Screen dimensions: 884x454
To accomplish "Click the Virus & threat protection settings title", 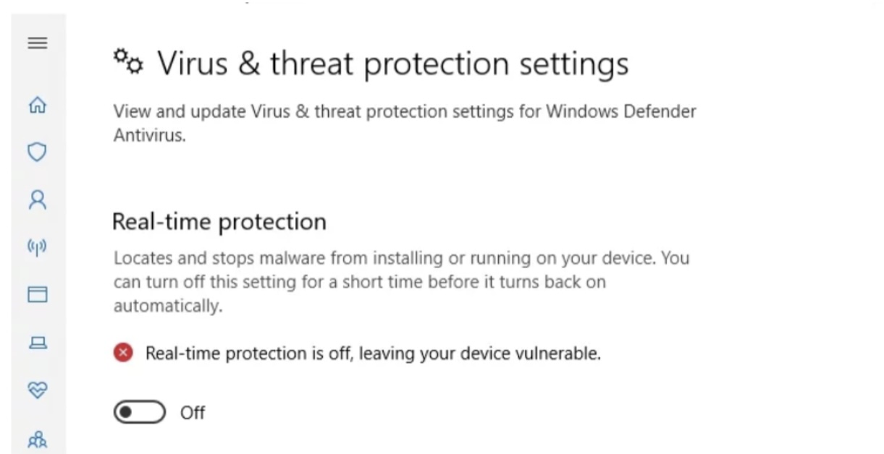I will point(395,63).
